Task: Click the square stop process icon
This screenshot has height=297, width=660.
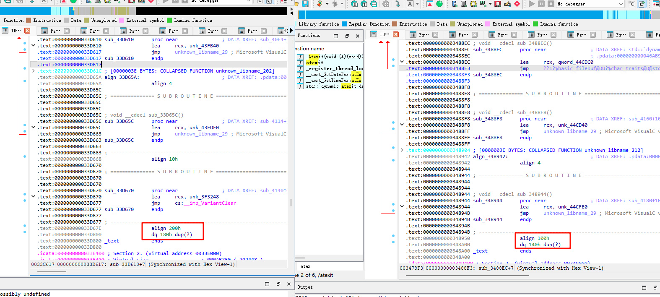Action: point(551,4)
